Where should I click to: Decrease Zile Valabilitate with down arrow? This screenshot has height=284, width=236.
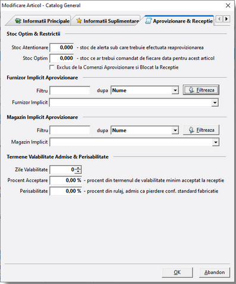tap(78, 171)
